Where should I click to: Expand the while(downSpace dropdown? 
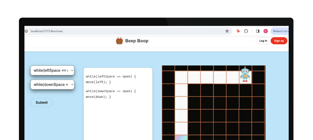pos(52,85)
